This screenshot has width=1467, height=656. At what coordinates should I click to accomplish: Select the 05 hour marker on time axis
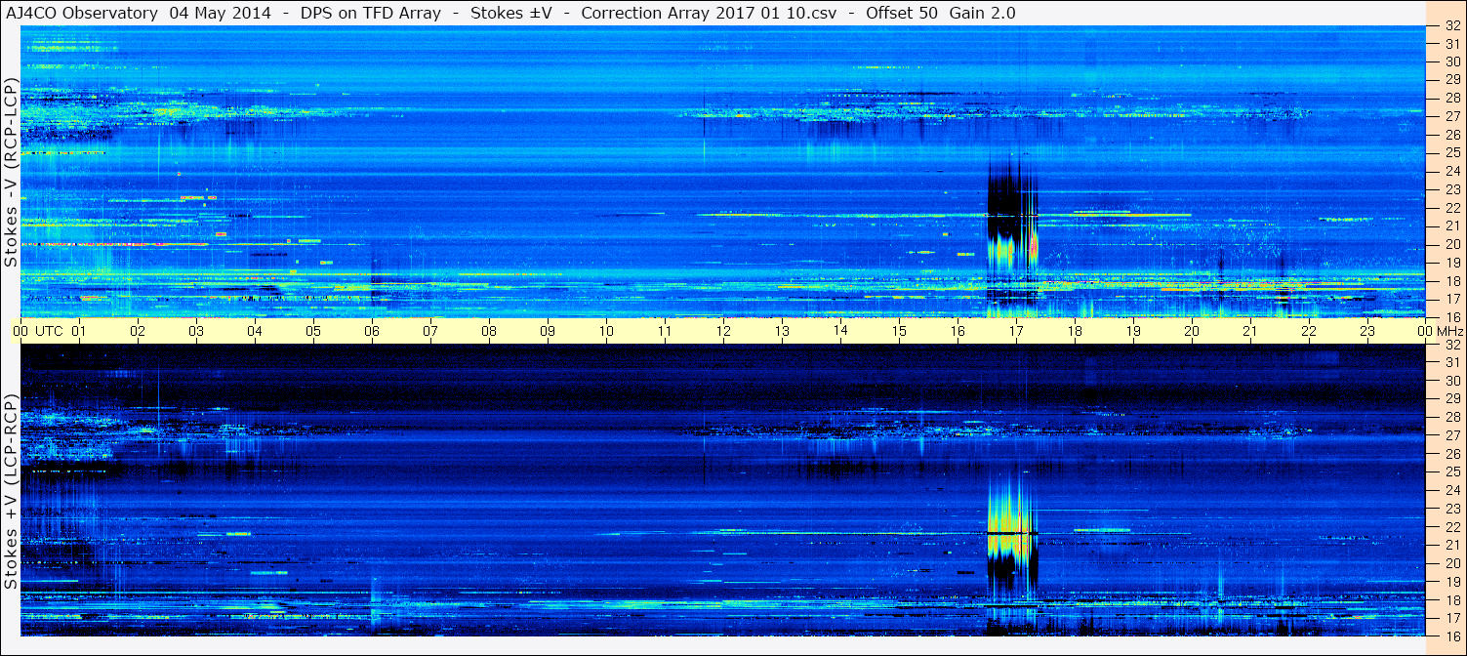[x=313, y=331]
